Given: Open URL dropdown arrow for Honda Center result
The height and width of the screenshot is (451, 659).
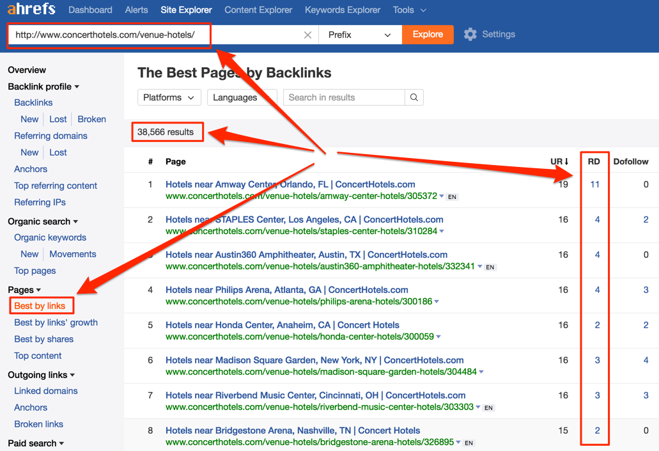Looking at the screenshot, I should click(438, 336).
